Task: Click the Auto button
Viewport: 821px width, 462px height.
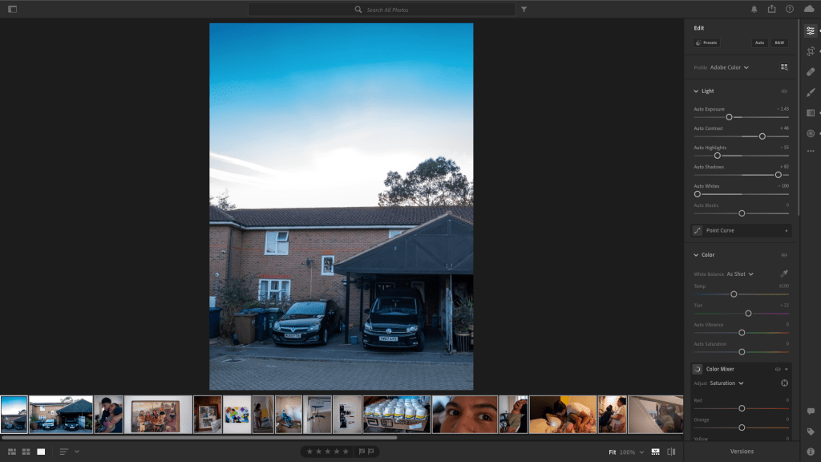Action: point(759,43)
